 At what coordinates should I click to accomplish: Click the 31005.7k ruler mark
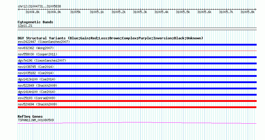[226, 12]
